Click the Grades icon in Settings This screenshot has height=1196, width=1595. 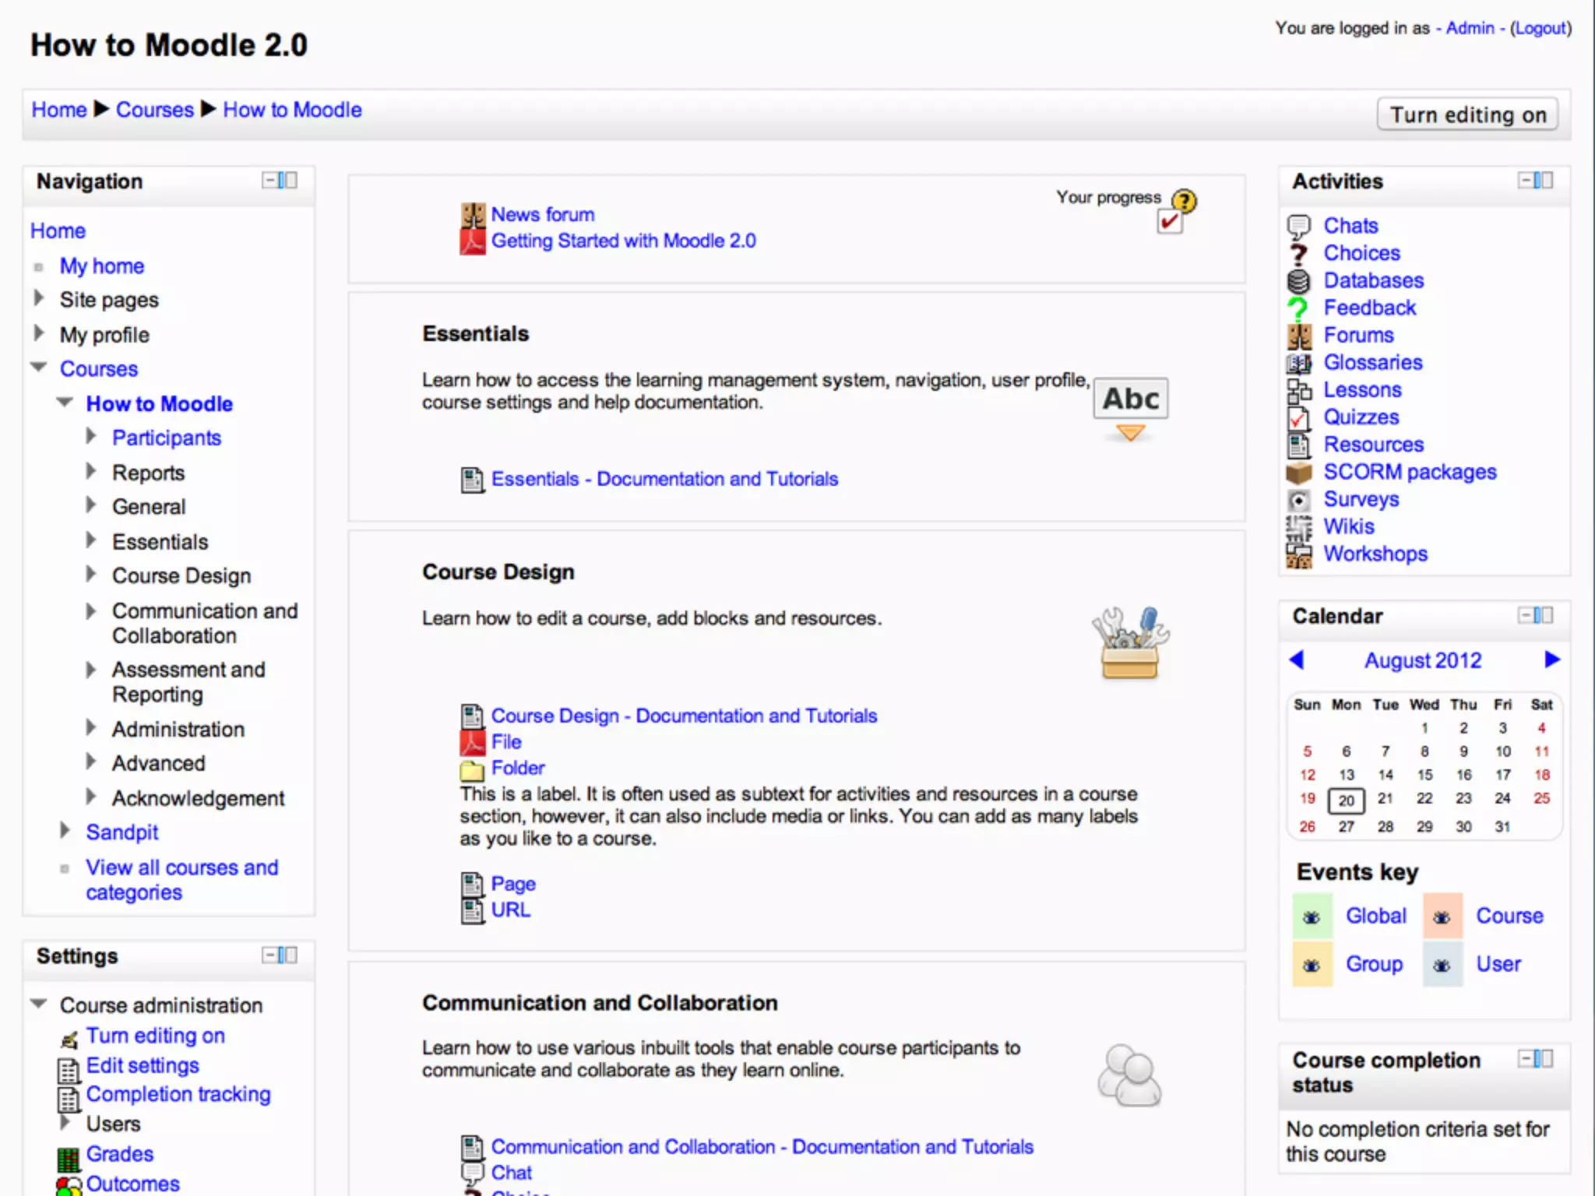click(x=69, y=1159)
